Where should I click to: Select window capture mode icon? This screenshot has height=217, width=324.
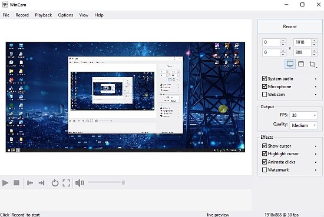point(301,64)
